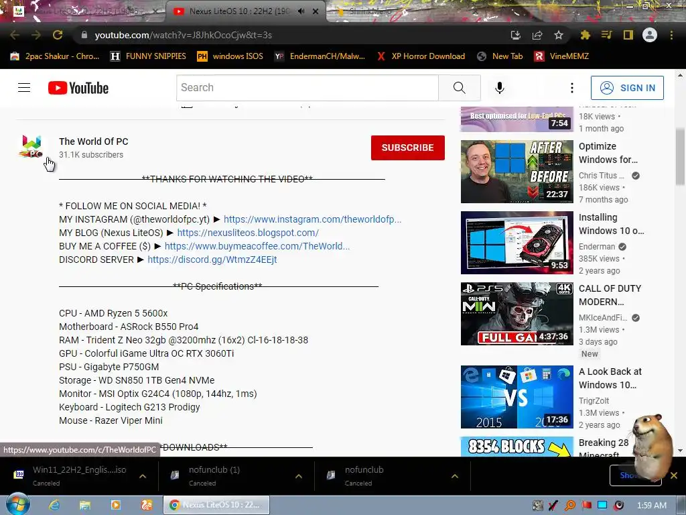
Task: Reload the page with the refresh icon
Action: [58, 35]
